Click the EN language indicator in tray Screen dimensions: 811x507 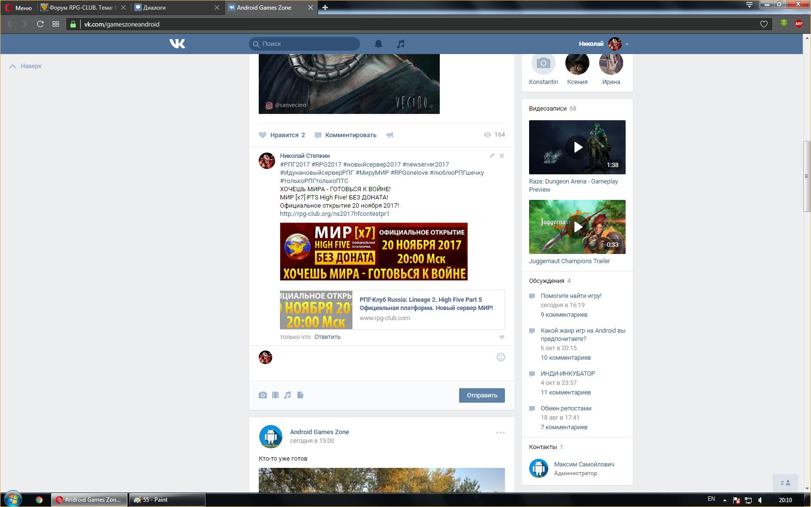pos(711,499)
